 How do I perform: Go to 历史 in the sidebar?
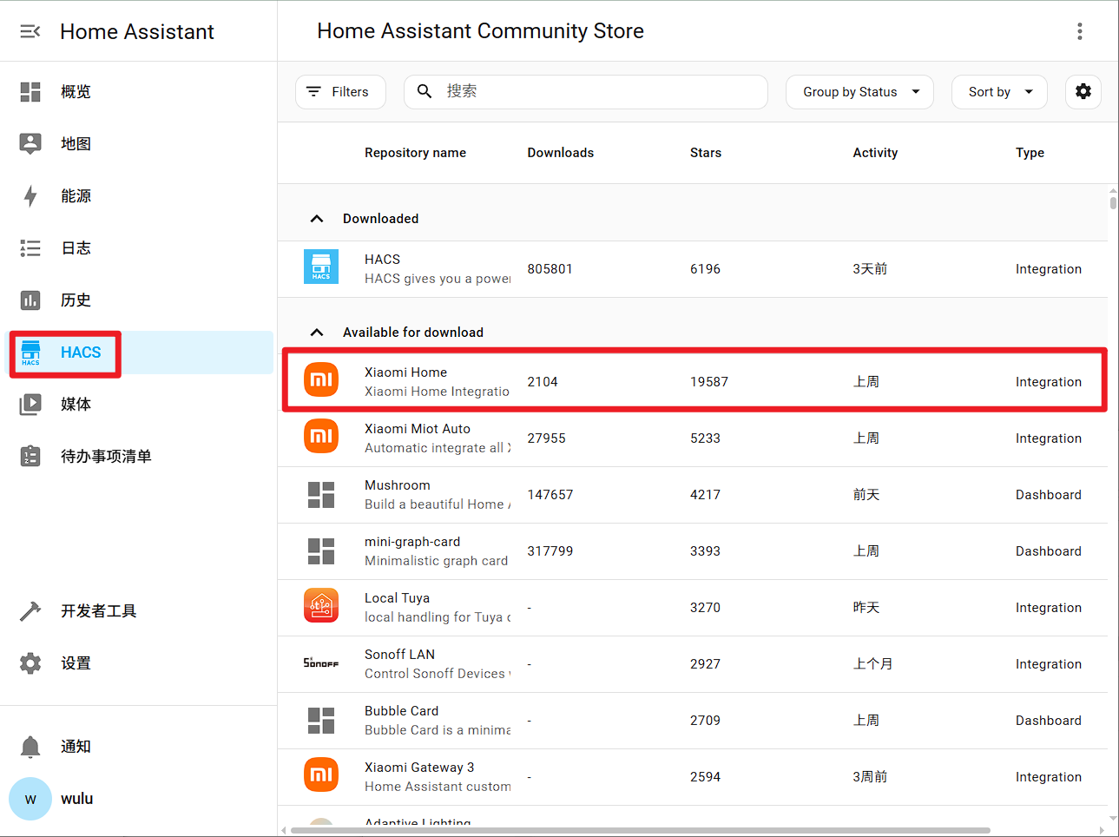coord(76,300)
